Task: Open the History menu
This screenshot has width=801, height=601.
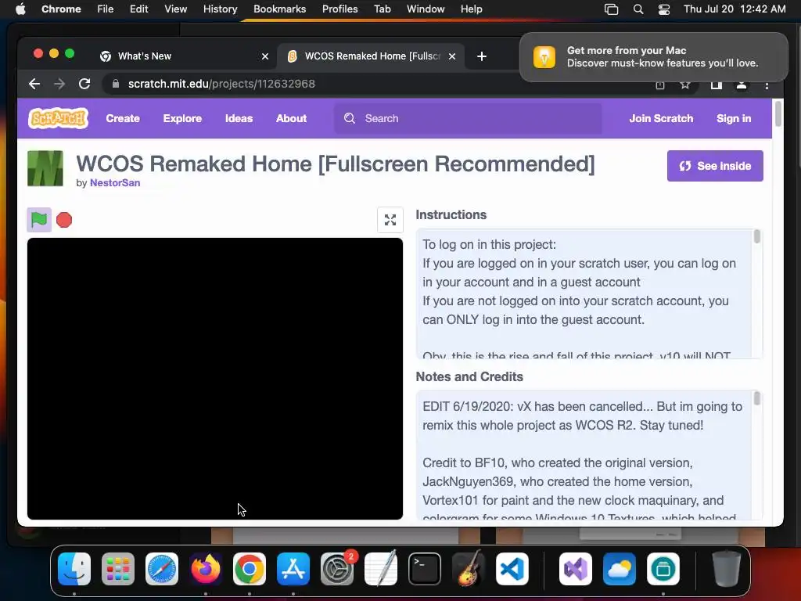Action: (x=220, y=9)
